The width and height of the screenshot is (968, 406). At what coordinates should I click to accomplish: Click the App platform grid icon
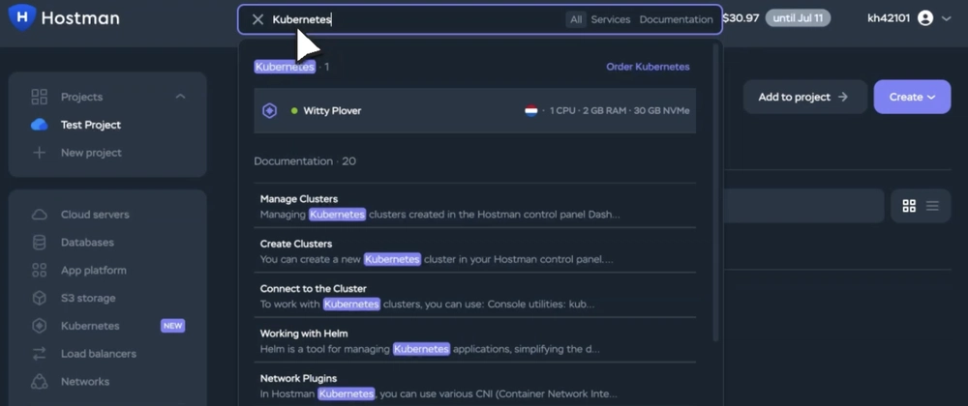[x=40, y=270]
